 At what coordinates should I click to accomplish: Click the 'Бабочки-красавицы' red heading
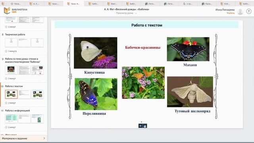click(143, 47)
